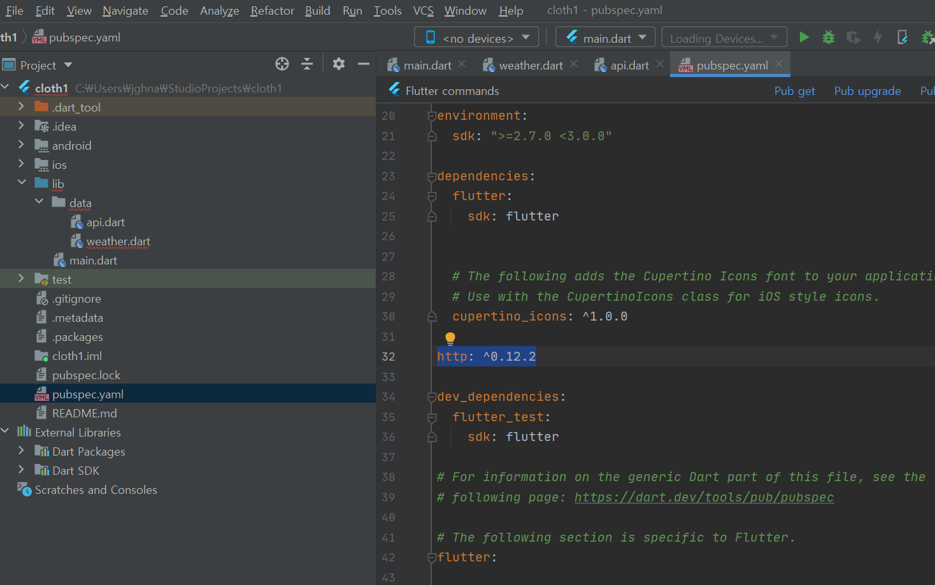The height and width of the screenshot is (585, 935).
Task: Click the fold marker beside dev_dependencies line 34
Action: click(x=432, y=397)
